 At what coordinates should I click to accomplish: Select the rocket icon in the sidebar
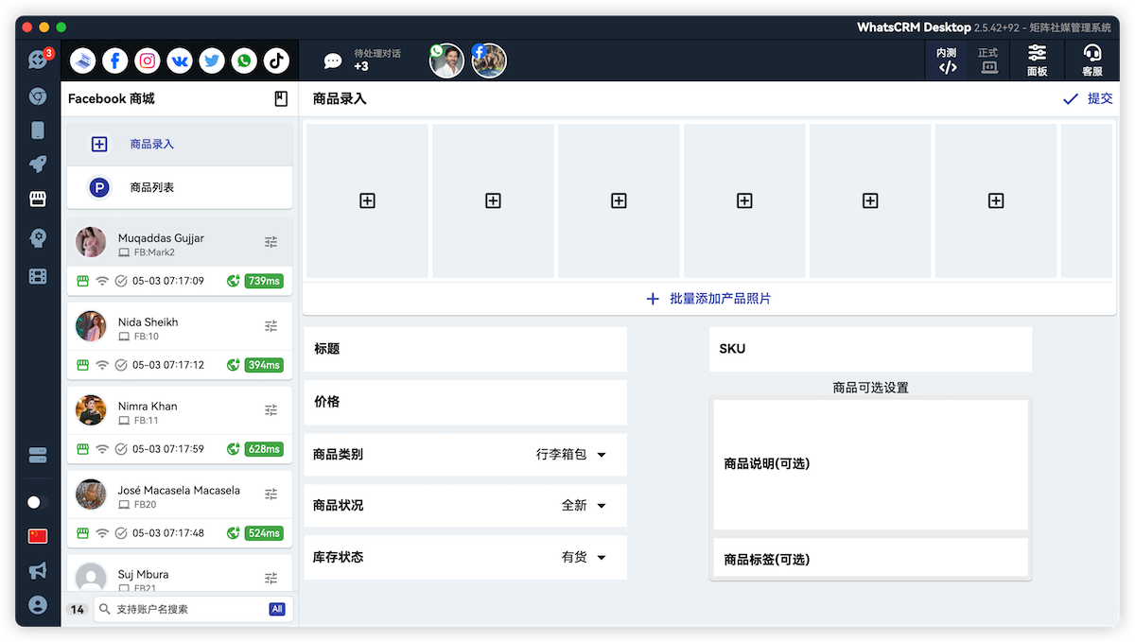point(38,164)
